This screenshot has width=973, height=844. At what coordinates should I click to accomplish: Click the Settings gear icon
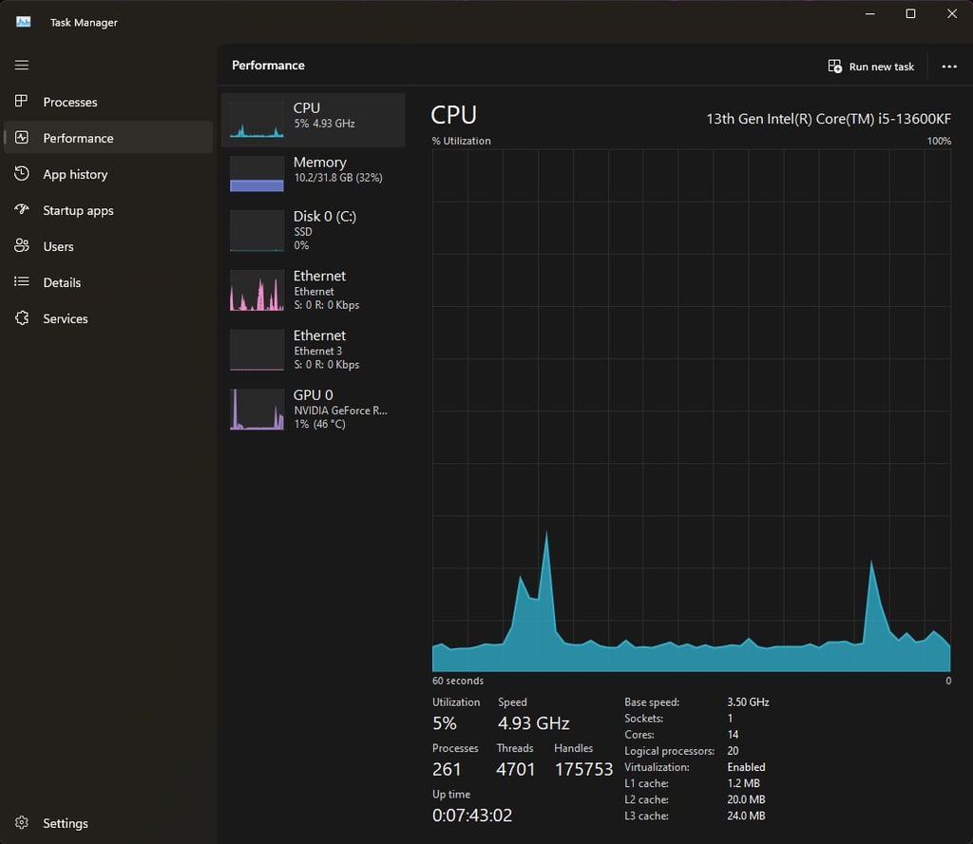(22, 822)
